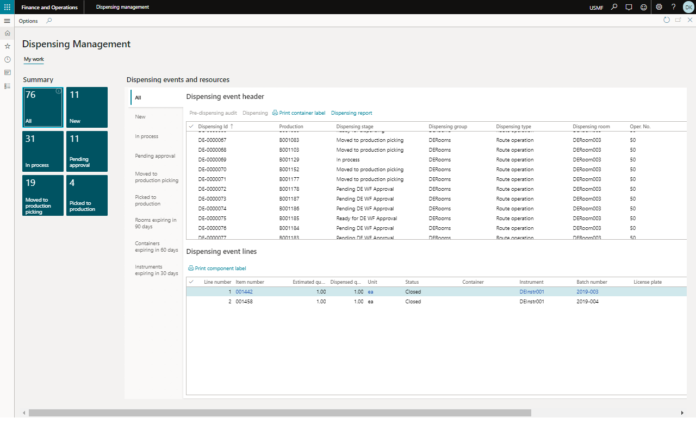This screenshot has width=696, height=424.
Task: Select Pending approval filter tab
Action: coord(157,156)
